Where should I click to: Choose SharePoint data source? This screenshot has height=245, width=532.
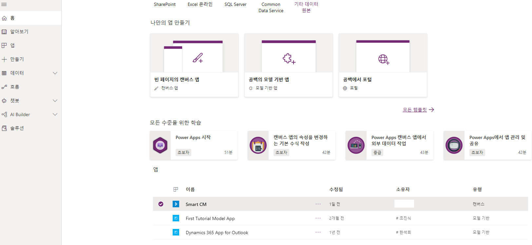tap(165, 4)
